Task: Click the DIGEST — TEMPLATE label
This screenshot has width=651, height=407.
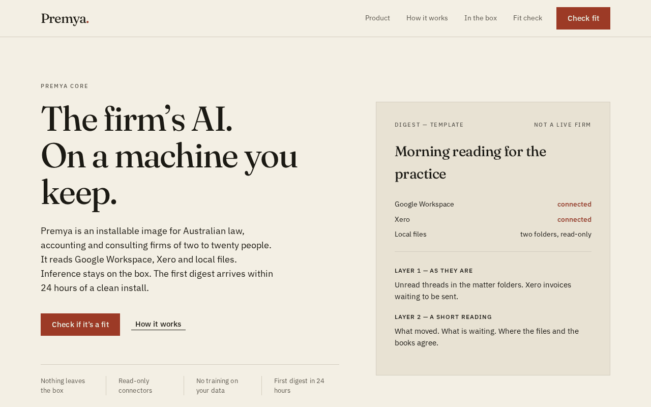Action: point(429,125)
